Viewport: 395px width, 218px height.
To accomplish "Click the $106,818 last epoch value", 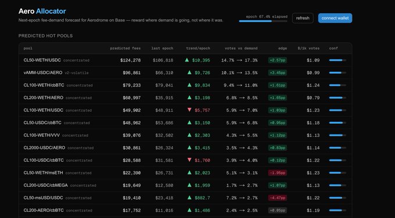I will [x=163, y=60].
